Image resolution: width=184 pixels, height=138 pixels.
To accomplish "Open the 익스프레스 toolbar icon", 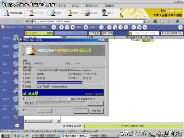I will tap(29, 13).
